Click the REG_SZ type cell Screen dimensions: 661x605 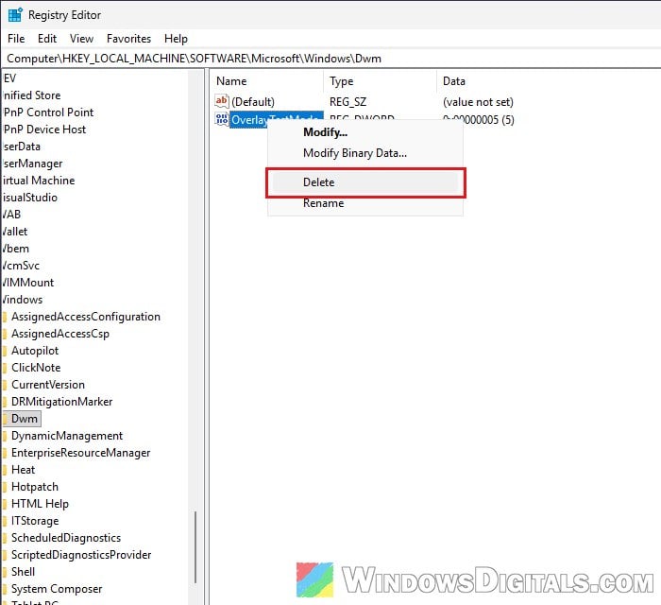click(347, 102)
